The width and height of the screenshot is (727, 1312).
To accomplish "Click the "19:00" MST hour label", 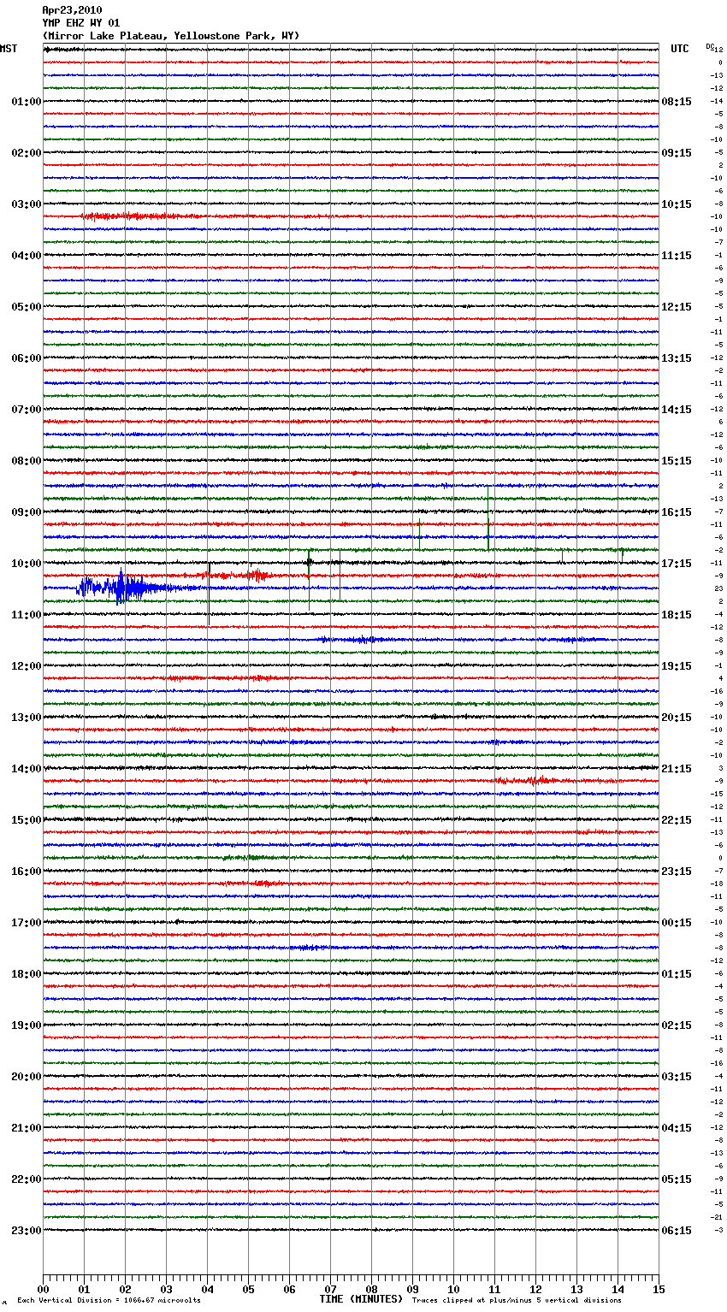I will pyautogui.click(x=26, y=1025).
